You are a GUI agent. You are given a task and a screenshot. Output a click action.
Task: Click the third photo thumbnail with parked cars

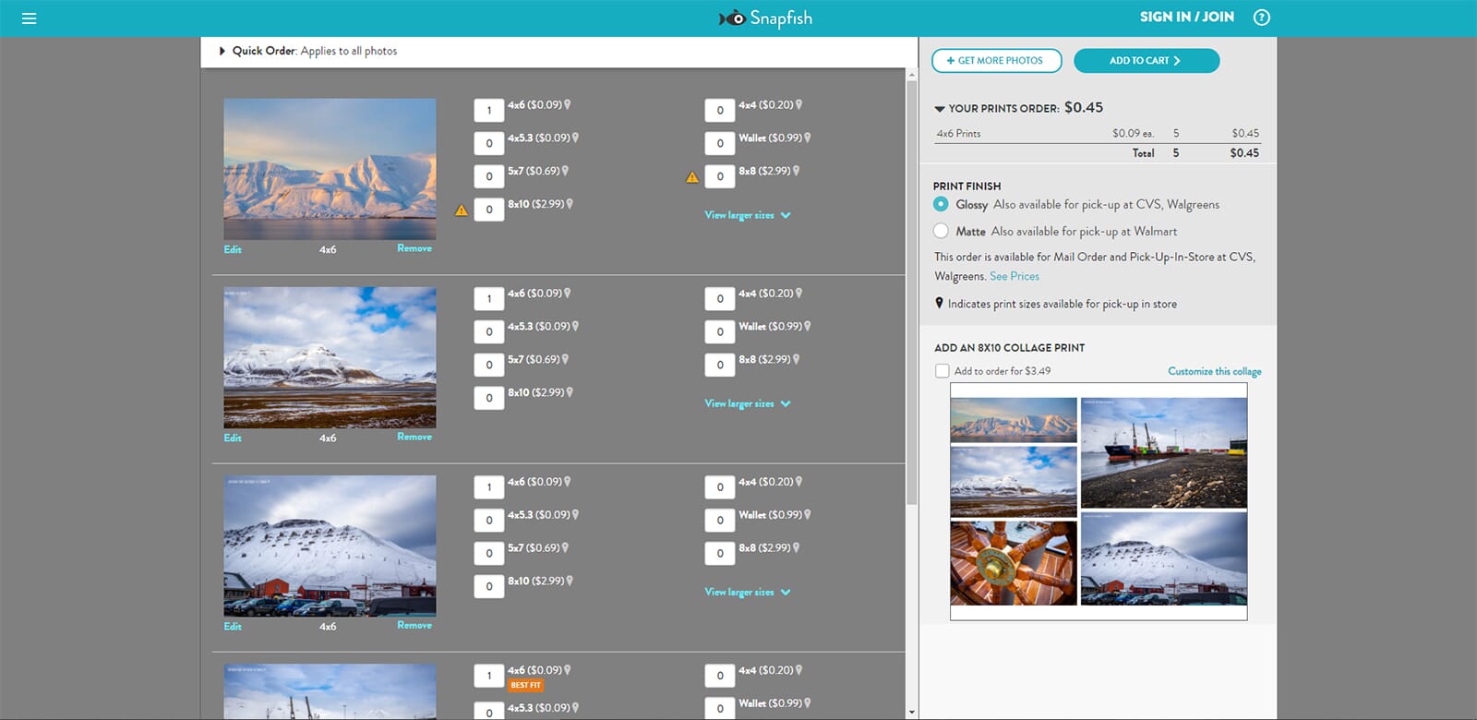pyautogui.click(x=330, y=546)
